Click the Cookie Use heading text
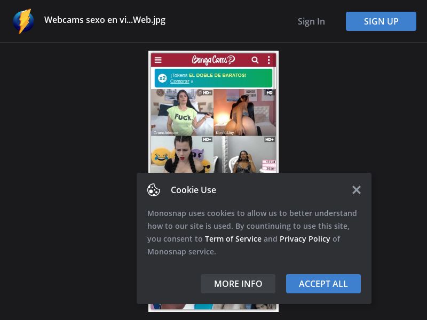 [x=193, y=190]
